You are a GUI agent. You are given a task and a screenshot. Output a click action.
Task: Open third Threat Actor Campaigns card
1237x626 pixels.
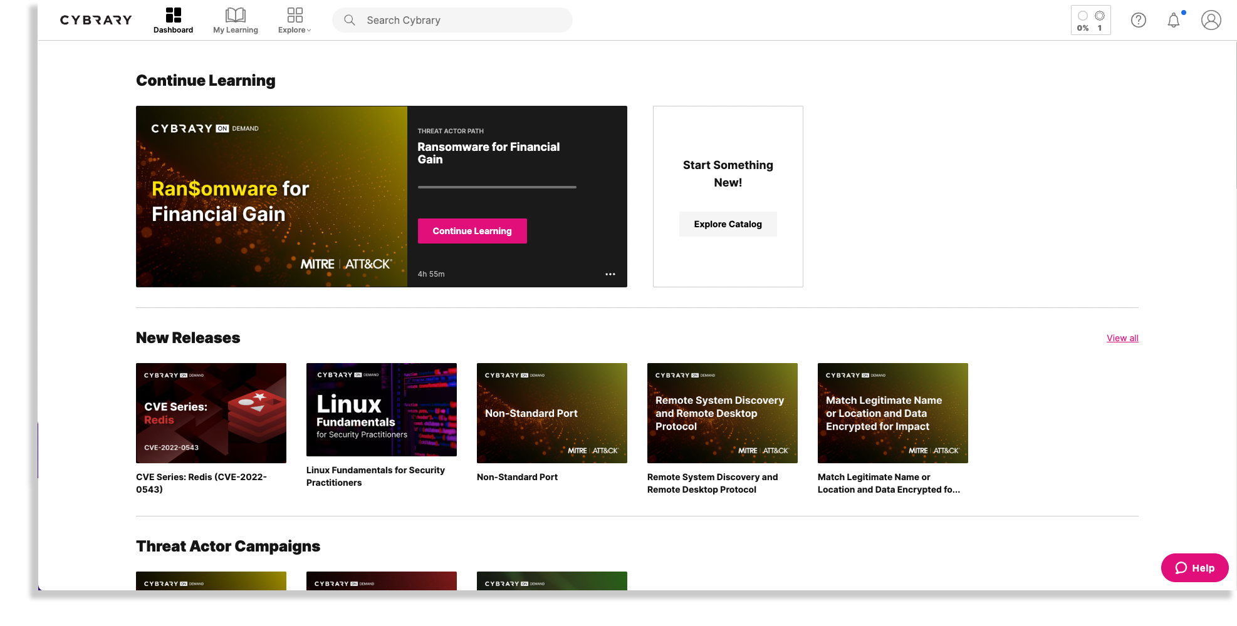tap(552, 581)
